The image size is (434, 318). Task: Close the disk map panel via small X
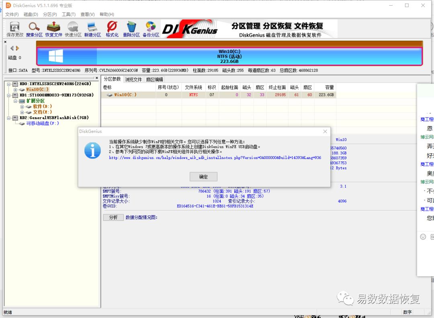coord(5,42)
